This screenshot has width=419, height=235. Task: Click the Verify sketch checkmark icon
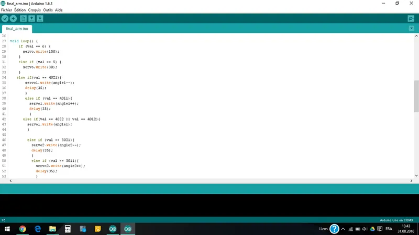pos(5,19)
